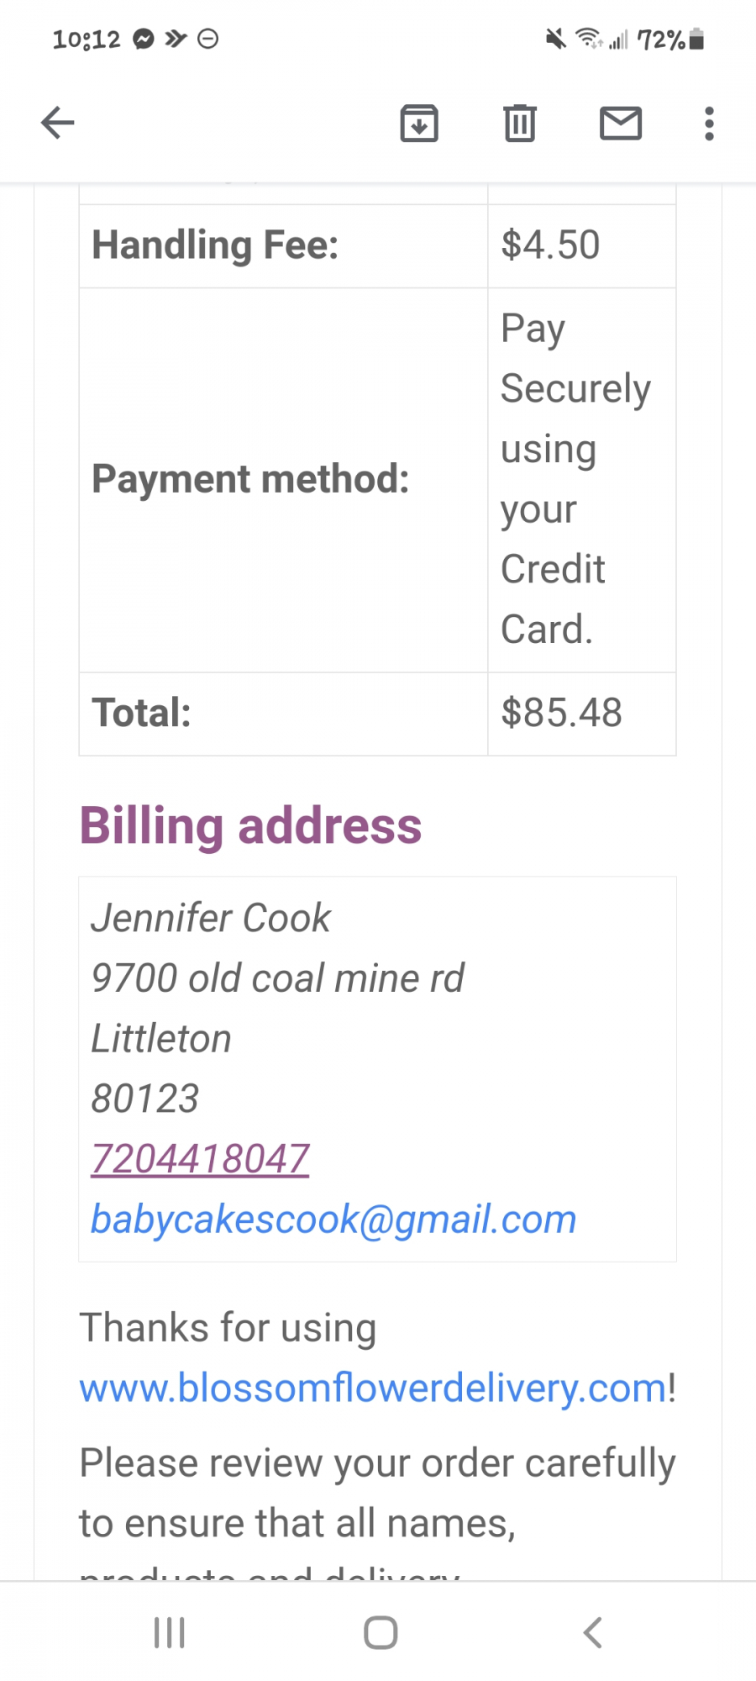Tap the Payment method label
756x1681 pixels.
pyautogui.click(x=250, y=479)
